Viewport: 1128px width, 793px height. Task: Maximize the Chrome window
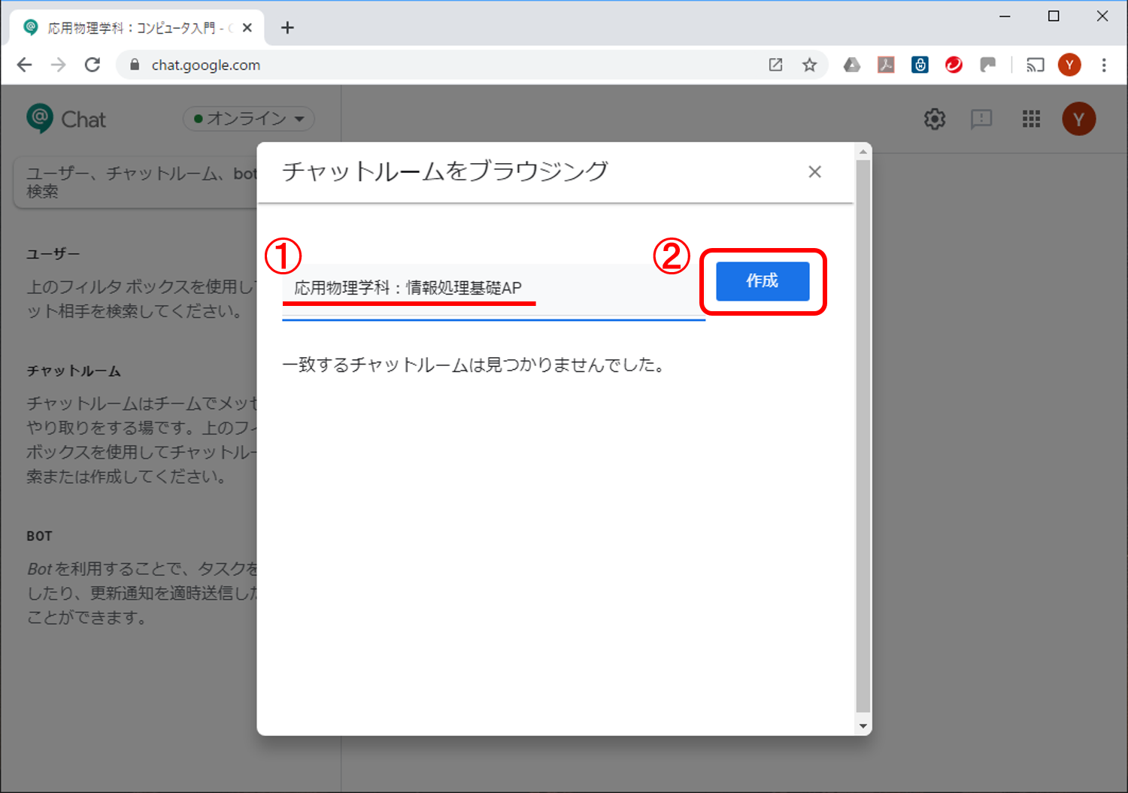point(1054,16)
